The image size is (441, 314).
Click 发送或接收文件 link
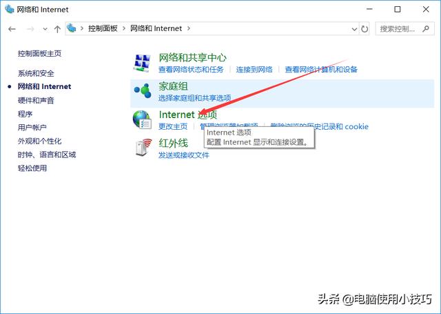point(184,155)
